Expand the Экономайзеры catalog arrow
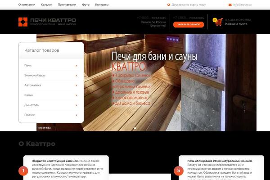This screenshot has width=270, height=180. (76, 76)
